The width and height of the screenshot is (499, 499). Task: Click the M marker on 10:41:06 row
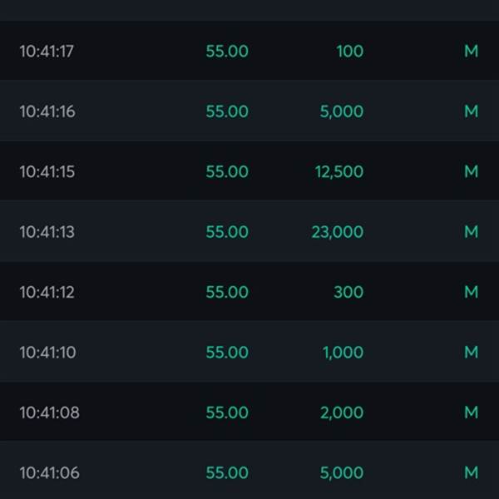click(x=471, y=472)
